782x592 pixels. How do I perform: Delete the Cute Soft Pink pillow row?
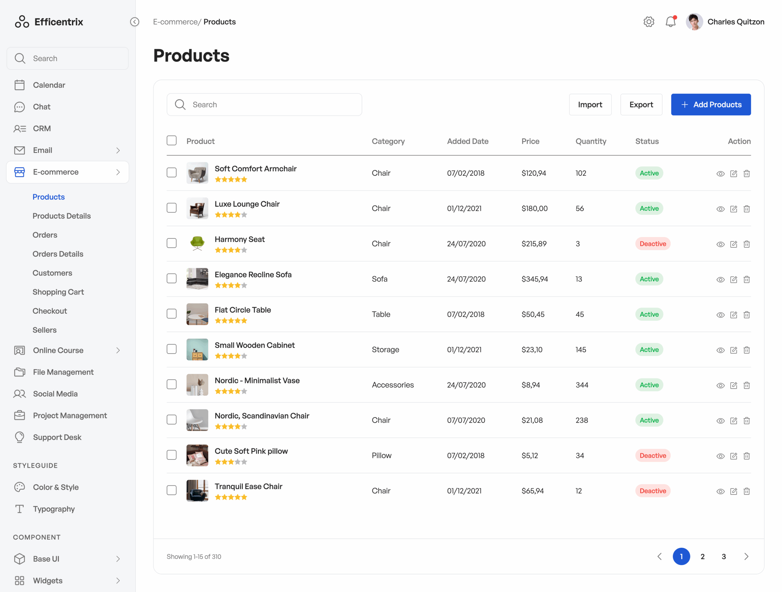(747, 456)
